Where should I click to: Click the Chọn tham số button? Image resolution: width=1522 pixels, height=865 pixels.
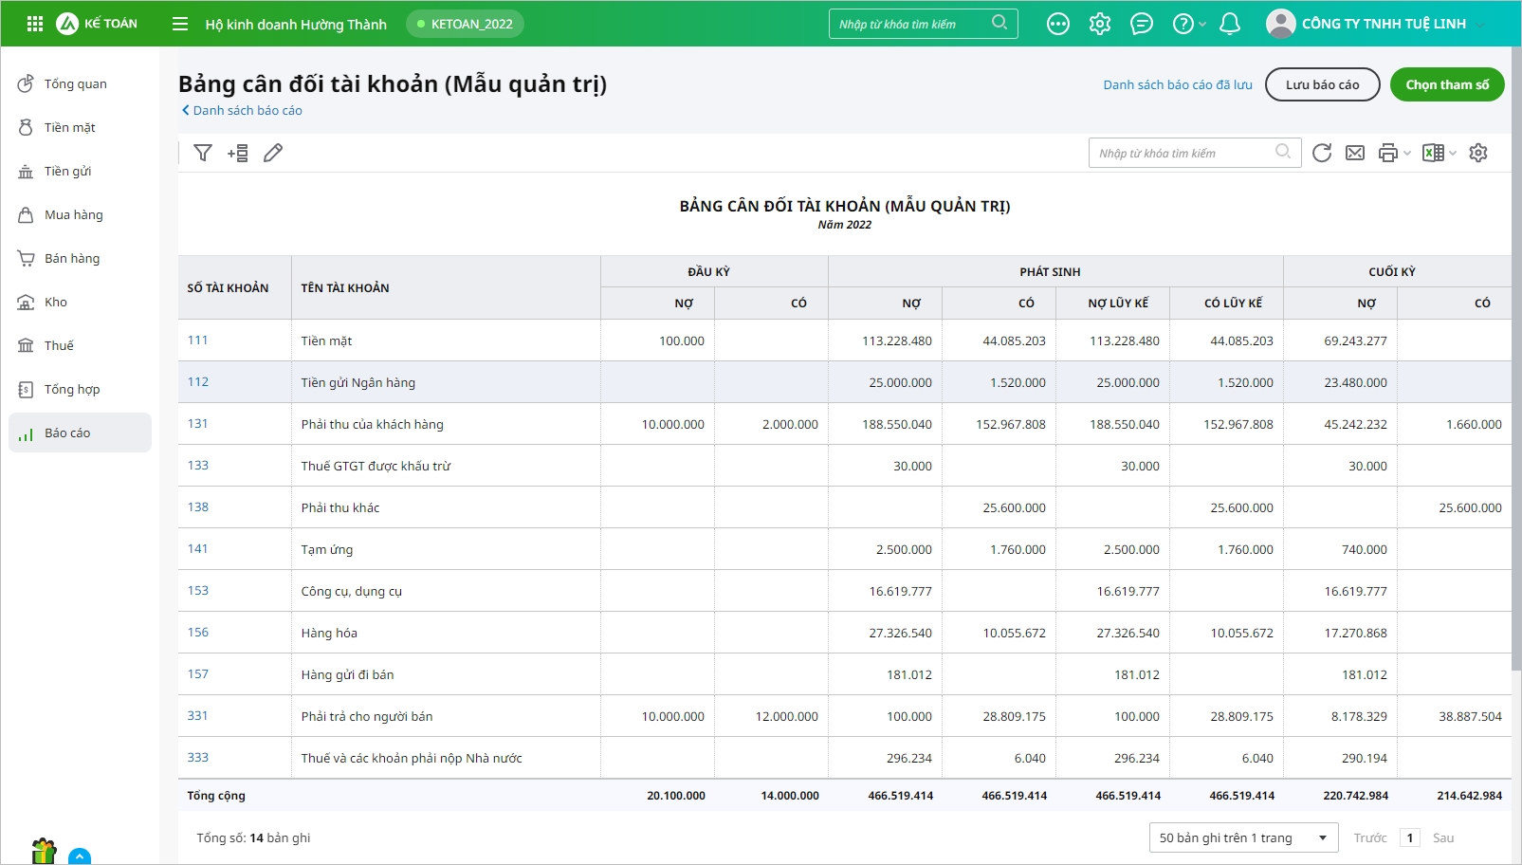tap(1446, 84)
